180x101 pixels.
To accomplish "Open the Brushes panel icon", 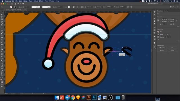I will pos(154,21).
